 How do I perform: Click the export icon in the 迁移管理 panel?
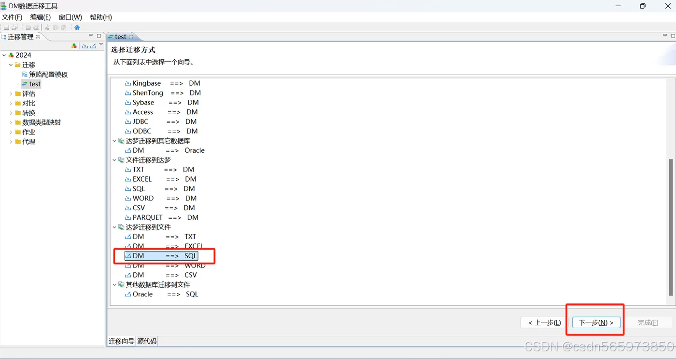pos(93,46)
